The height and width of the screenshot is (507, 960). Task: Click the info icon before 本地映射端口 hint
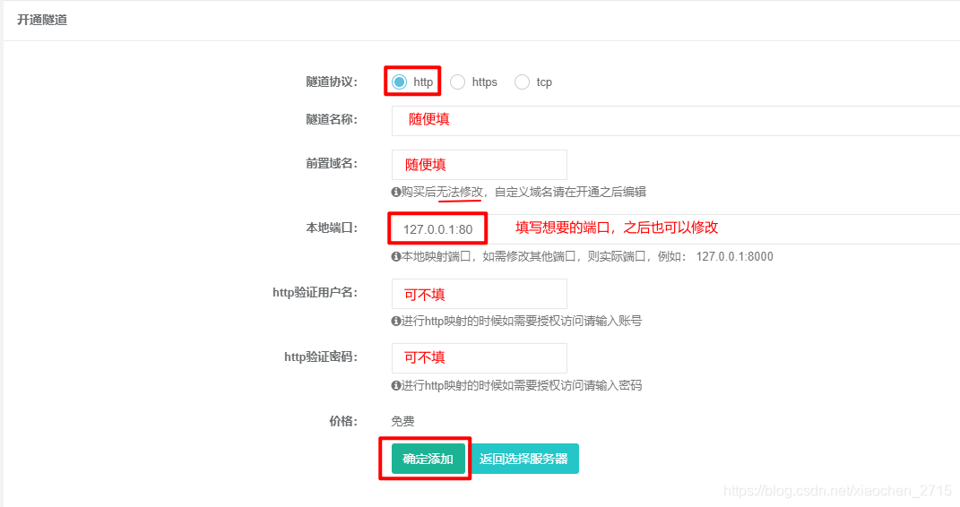395,256
